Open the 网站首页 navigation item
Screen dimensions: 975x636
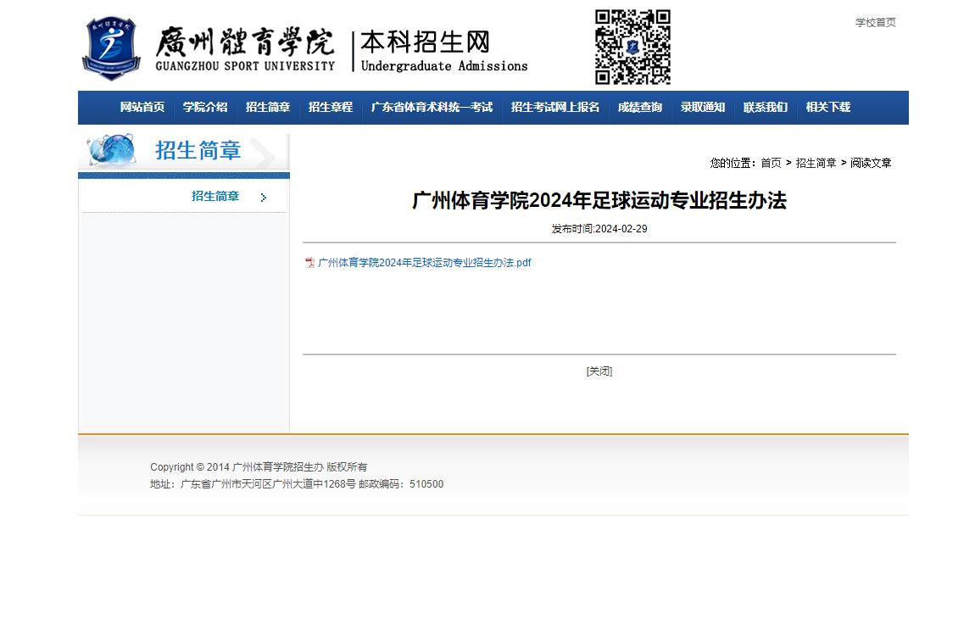tap(142, 108)
